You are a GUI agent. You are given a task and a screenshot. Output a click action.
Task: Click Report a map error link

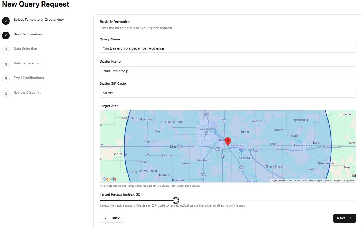click(344, 181)
